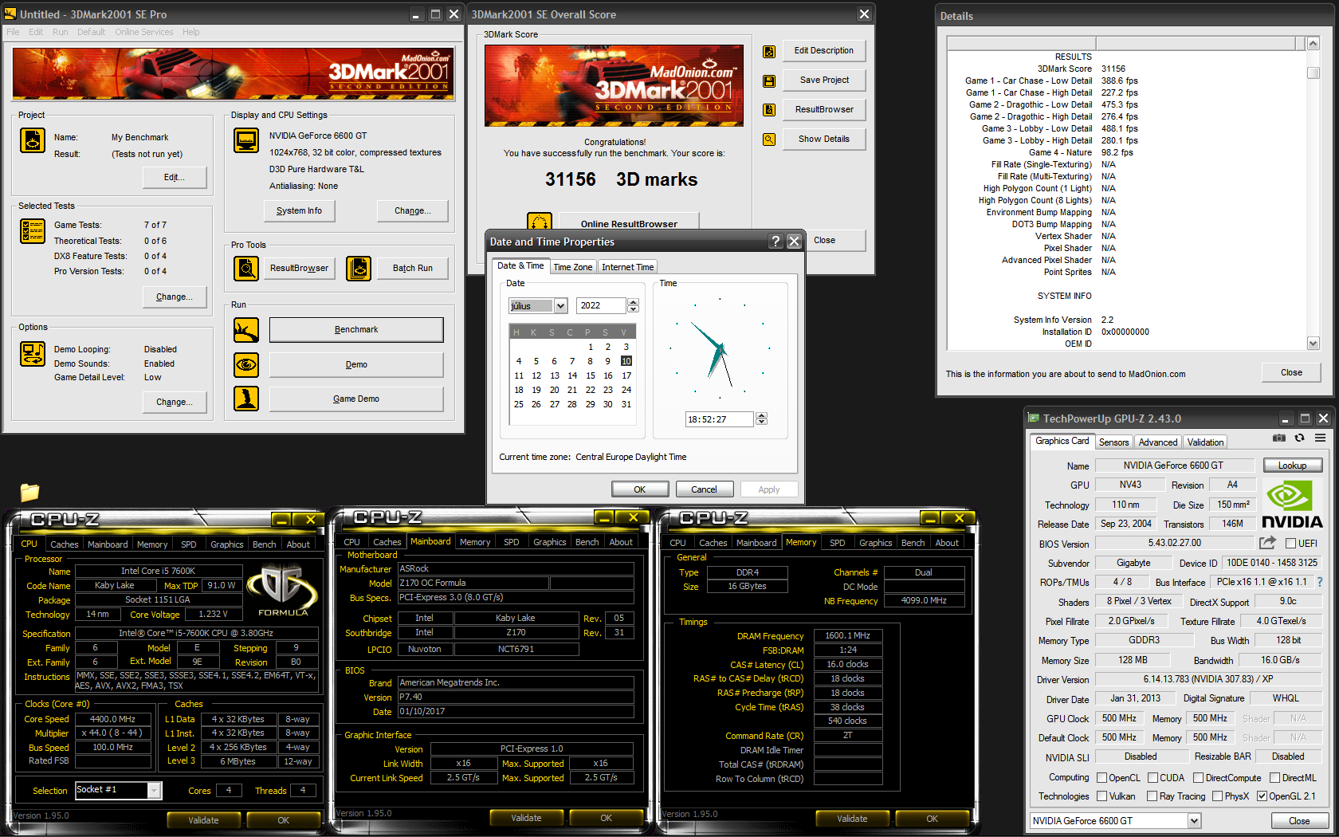Click the time spinner next to 18:52:27
This screenshot has width=1339, height=837.
[x=761, y=419]
